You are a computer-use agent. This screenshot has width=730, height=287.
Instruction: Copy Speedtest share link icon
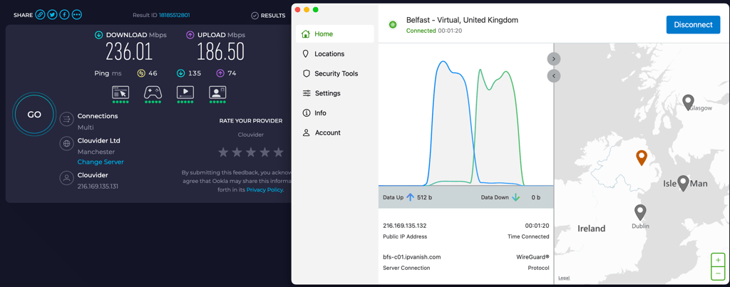click(41, 15)
